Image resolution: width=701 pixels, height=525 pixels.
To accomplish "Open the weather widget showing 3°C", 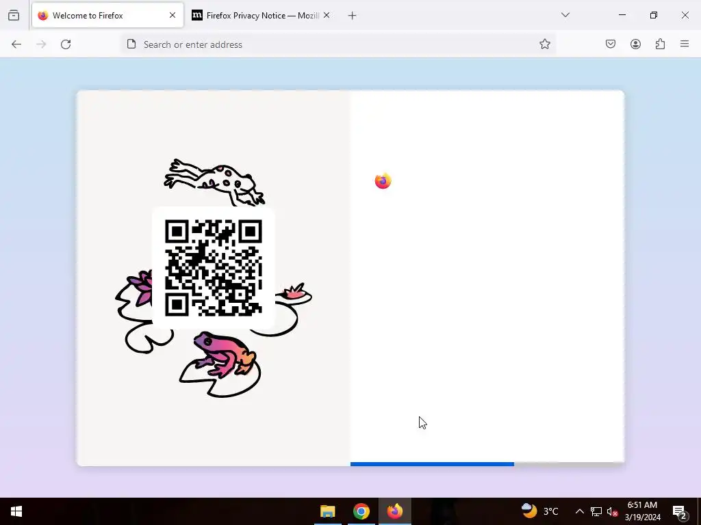I will click(540, 511).
